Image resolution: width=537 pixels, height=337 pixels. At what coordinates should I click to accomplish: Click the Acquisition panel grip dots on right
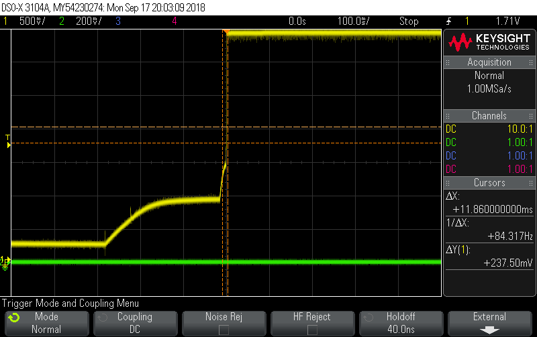pos(530,62)
